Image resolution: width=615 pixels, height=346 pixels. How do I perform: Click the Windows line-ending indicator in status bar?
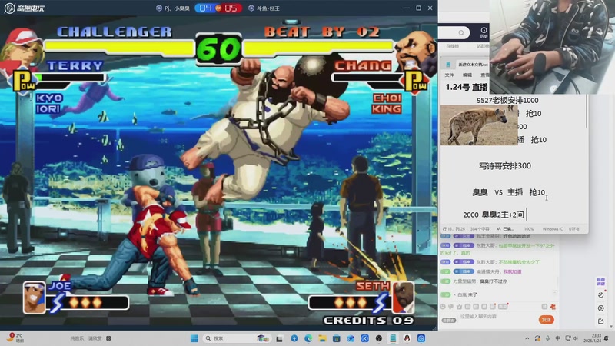[552, 228]
